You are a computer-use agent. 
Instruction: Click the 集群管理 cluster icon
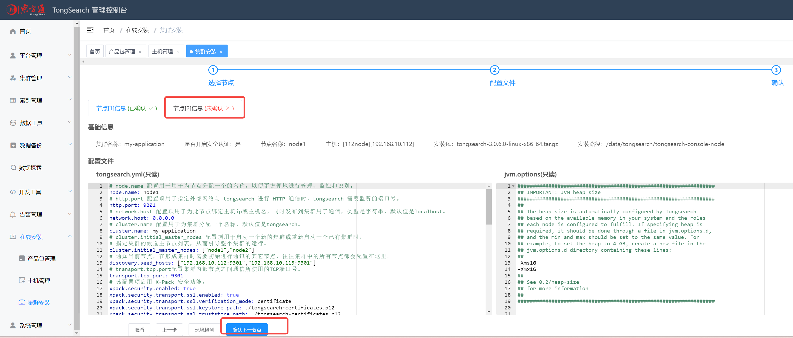[x=13, y=78]
